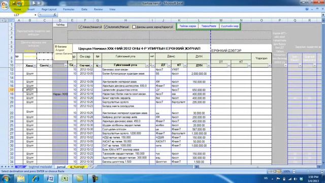Image resolution: width=325 pixels, height=183 pixels.
Task: Select row 17 header
Action: [x=12, y=90]
